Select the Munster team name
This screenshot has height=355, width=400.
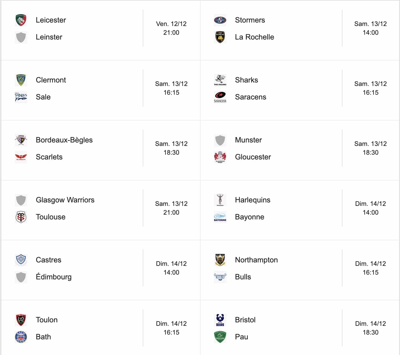[x=248, y=140]
